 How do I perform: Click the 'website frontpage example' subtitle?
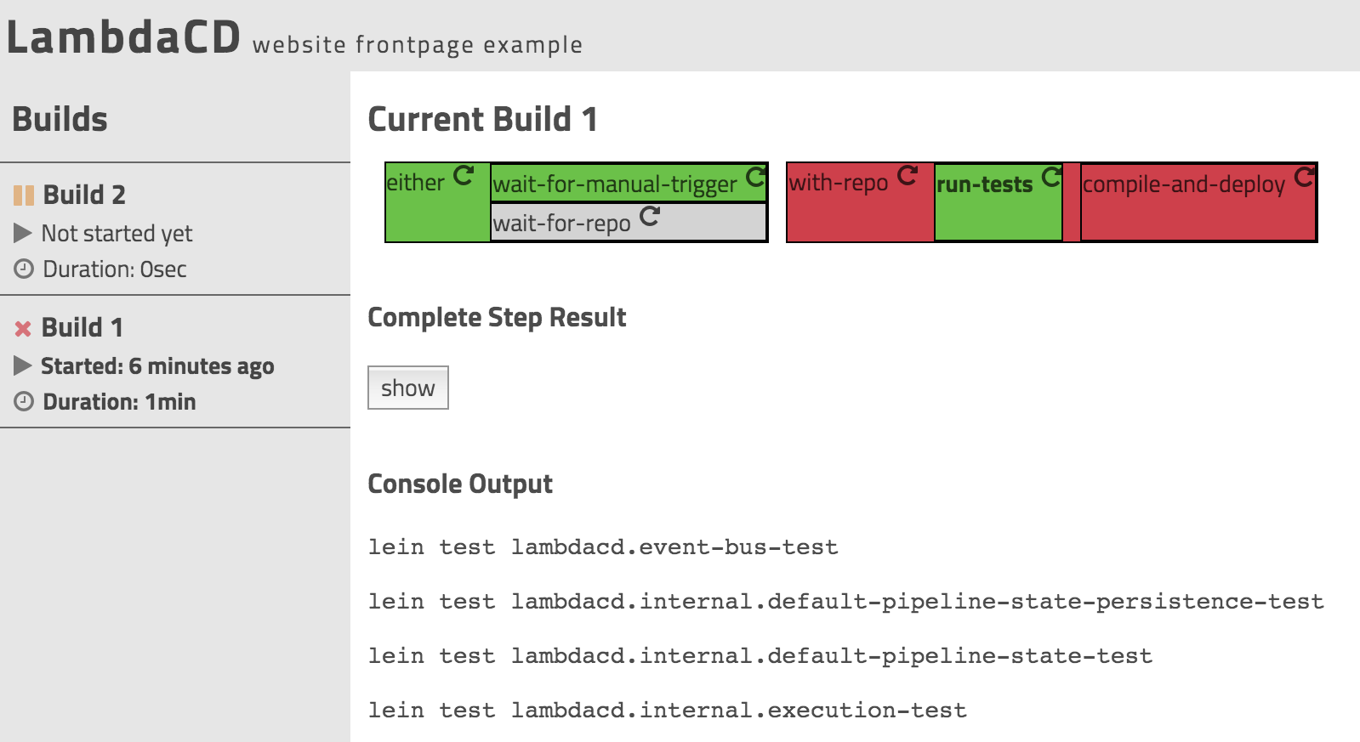coord(418,44)
